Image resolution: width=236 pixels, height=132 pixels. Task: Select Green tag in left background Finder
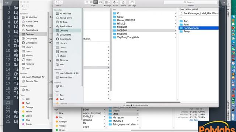[x=29, y=116]
